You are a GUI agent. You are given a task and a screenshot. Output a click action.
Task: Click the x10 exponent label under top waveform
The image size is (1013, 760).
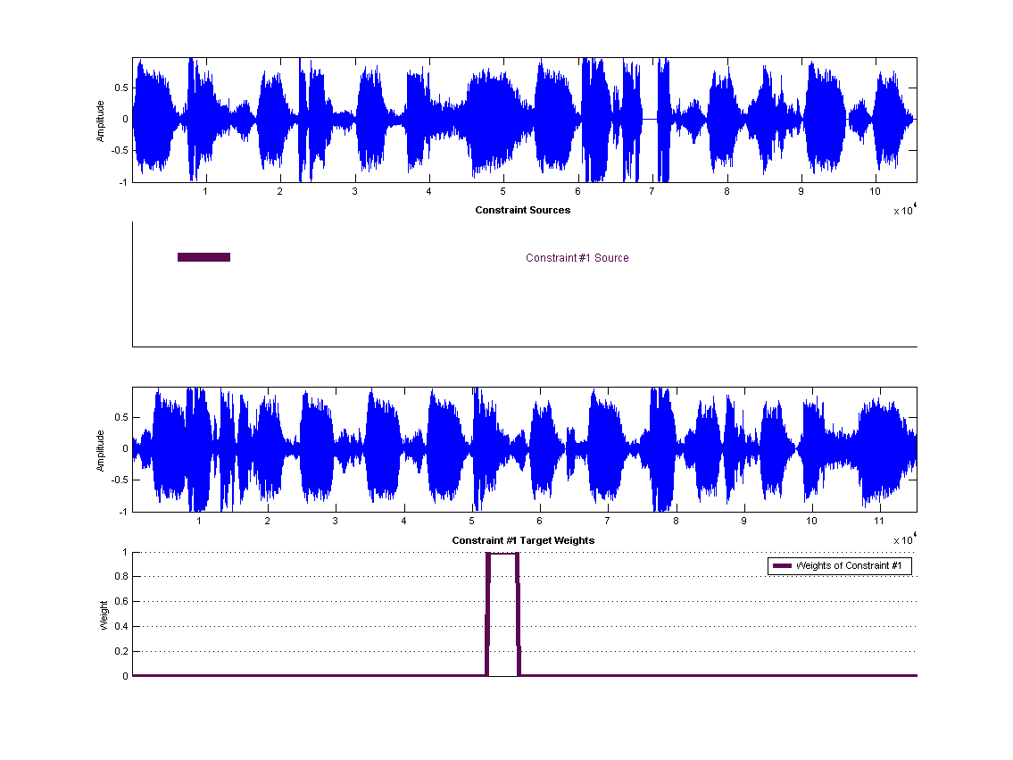pos(903,211)
